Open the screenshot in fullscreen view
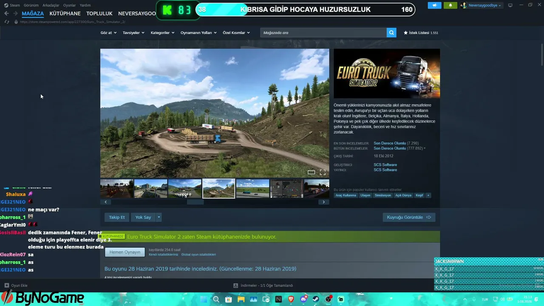Image resolution: width=544 pixels, height=306 pixels. [x=323, y=172]
